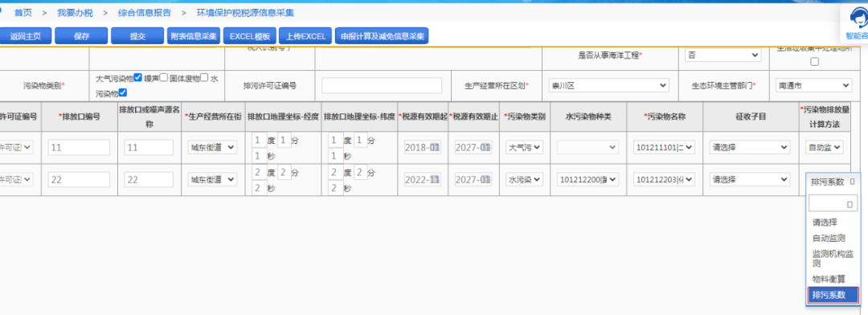Click the 排放口或噪声源名称 field containing 11
Image resolution: width=868 pixels, height=315 pixels.
pyautogui.click(x=149, y=147)
